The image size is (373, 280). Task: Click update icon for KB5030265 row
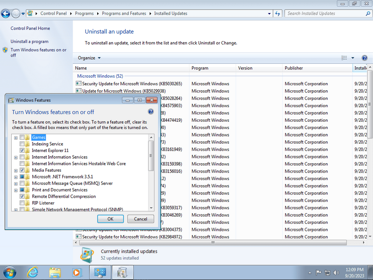tap(78, 84)
